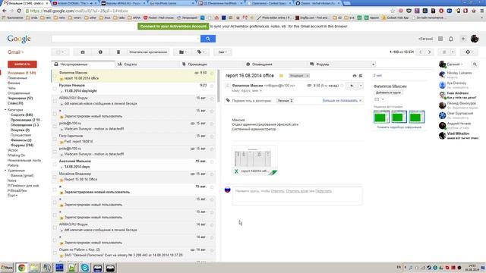The width and height of the screenshot is (486, 273).
Task: Click the red Compose button
Action: 22,64
